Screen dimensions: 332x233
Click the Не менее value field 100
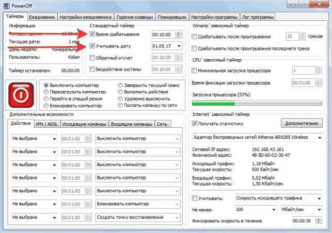click(x=256, y=209)
